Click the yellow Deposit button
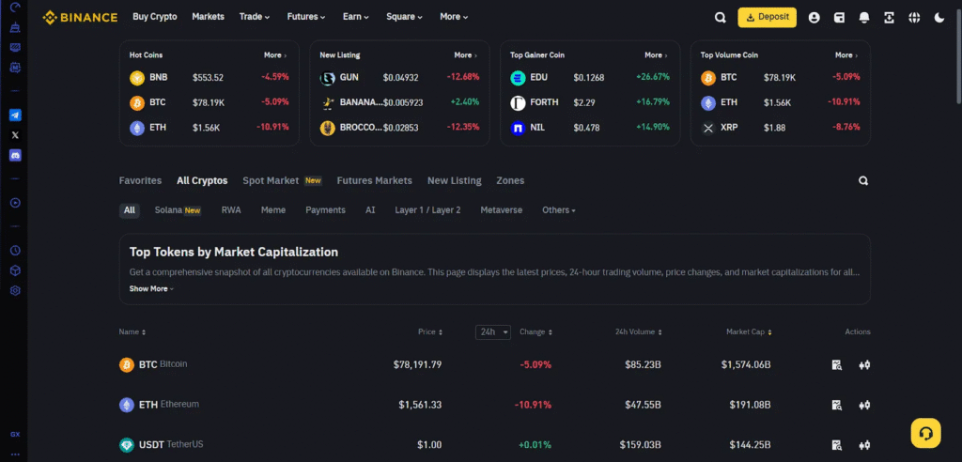This screenshot has height=462, width=962. click(x=767, y=17)
